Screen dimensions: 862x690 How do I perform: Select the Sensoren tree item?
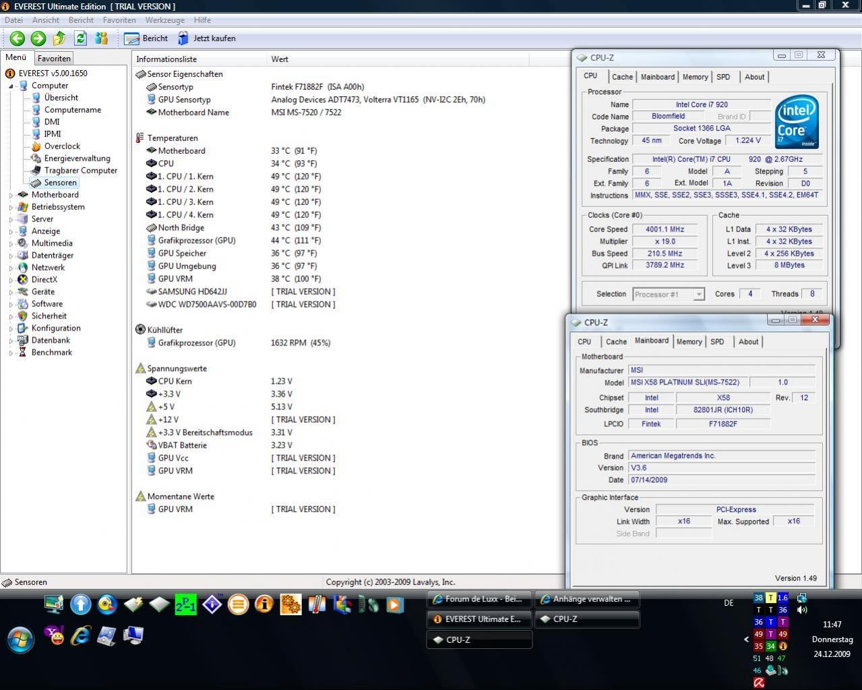click(x=60, y=183)
